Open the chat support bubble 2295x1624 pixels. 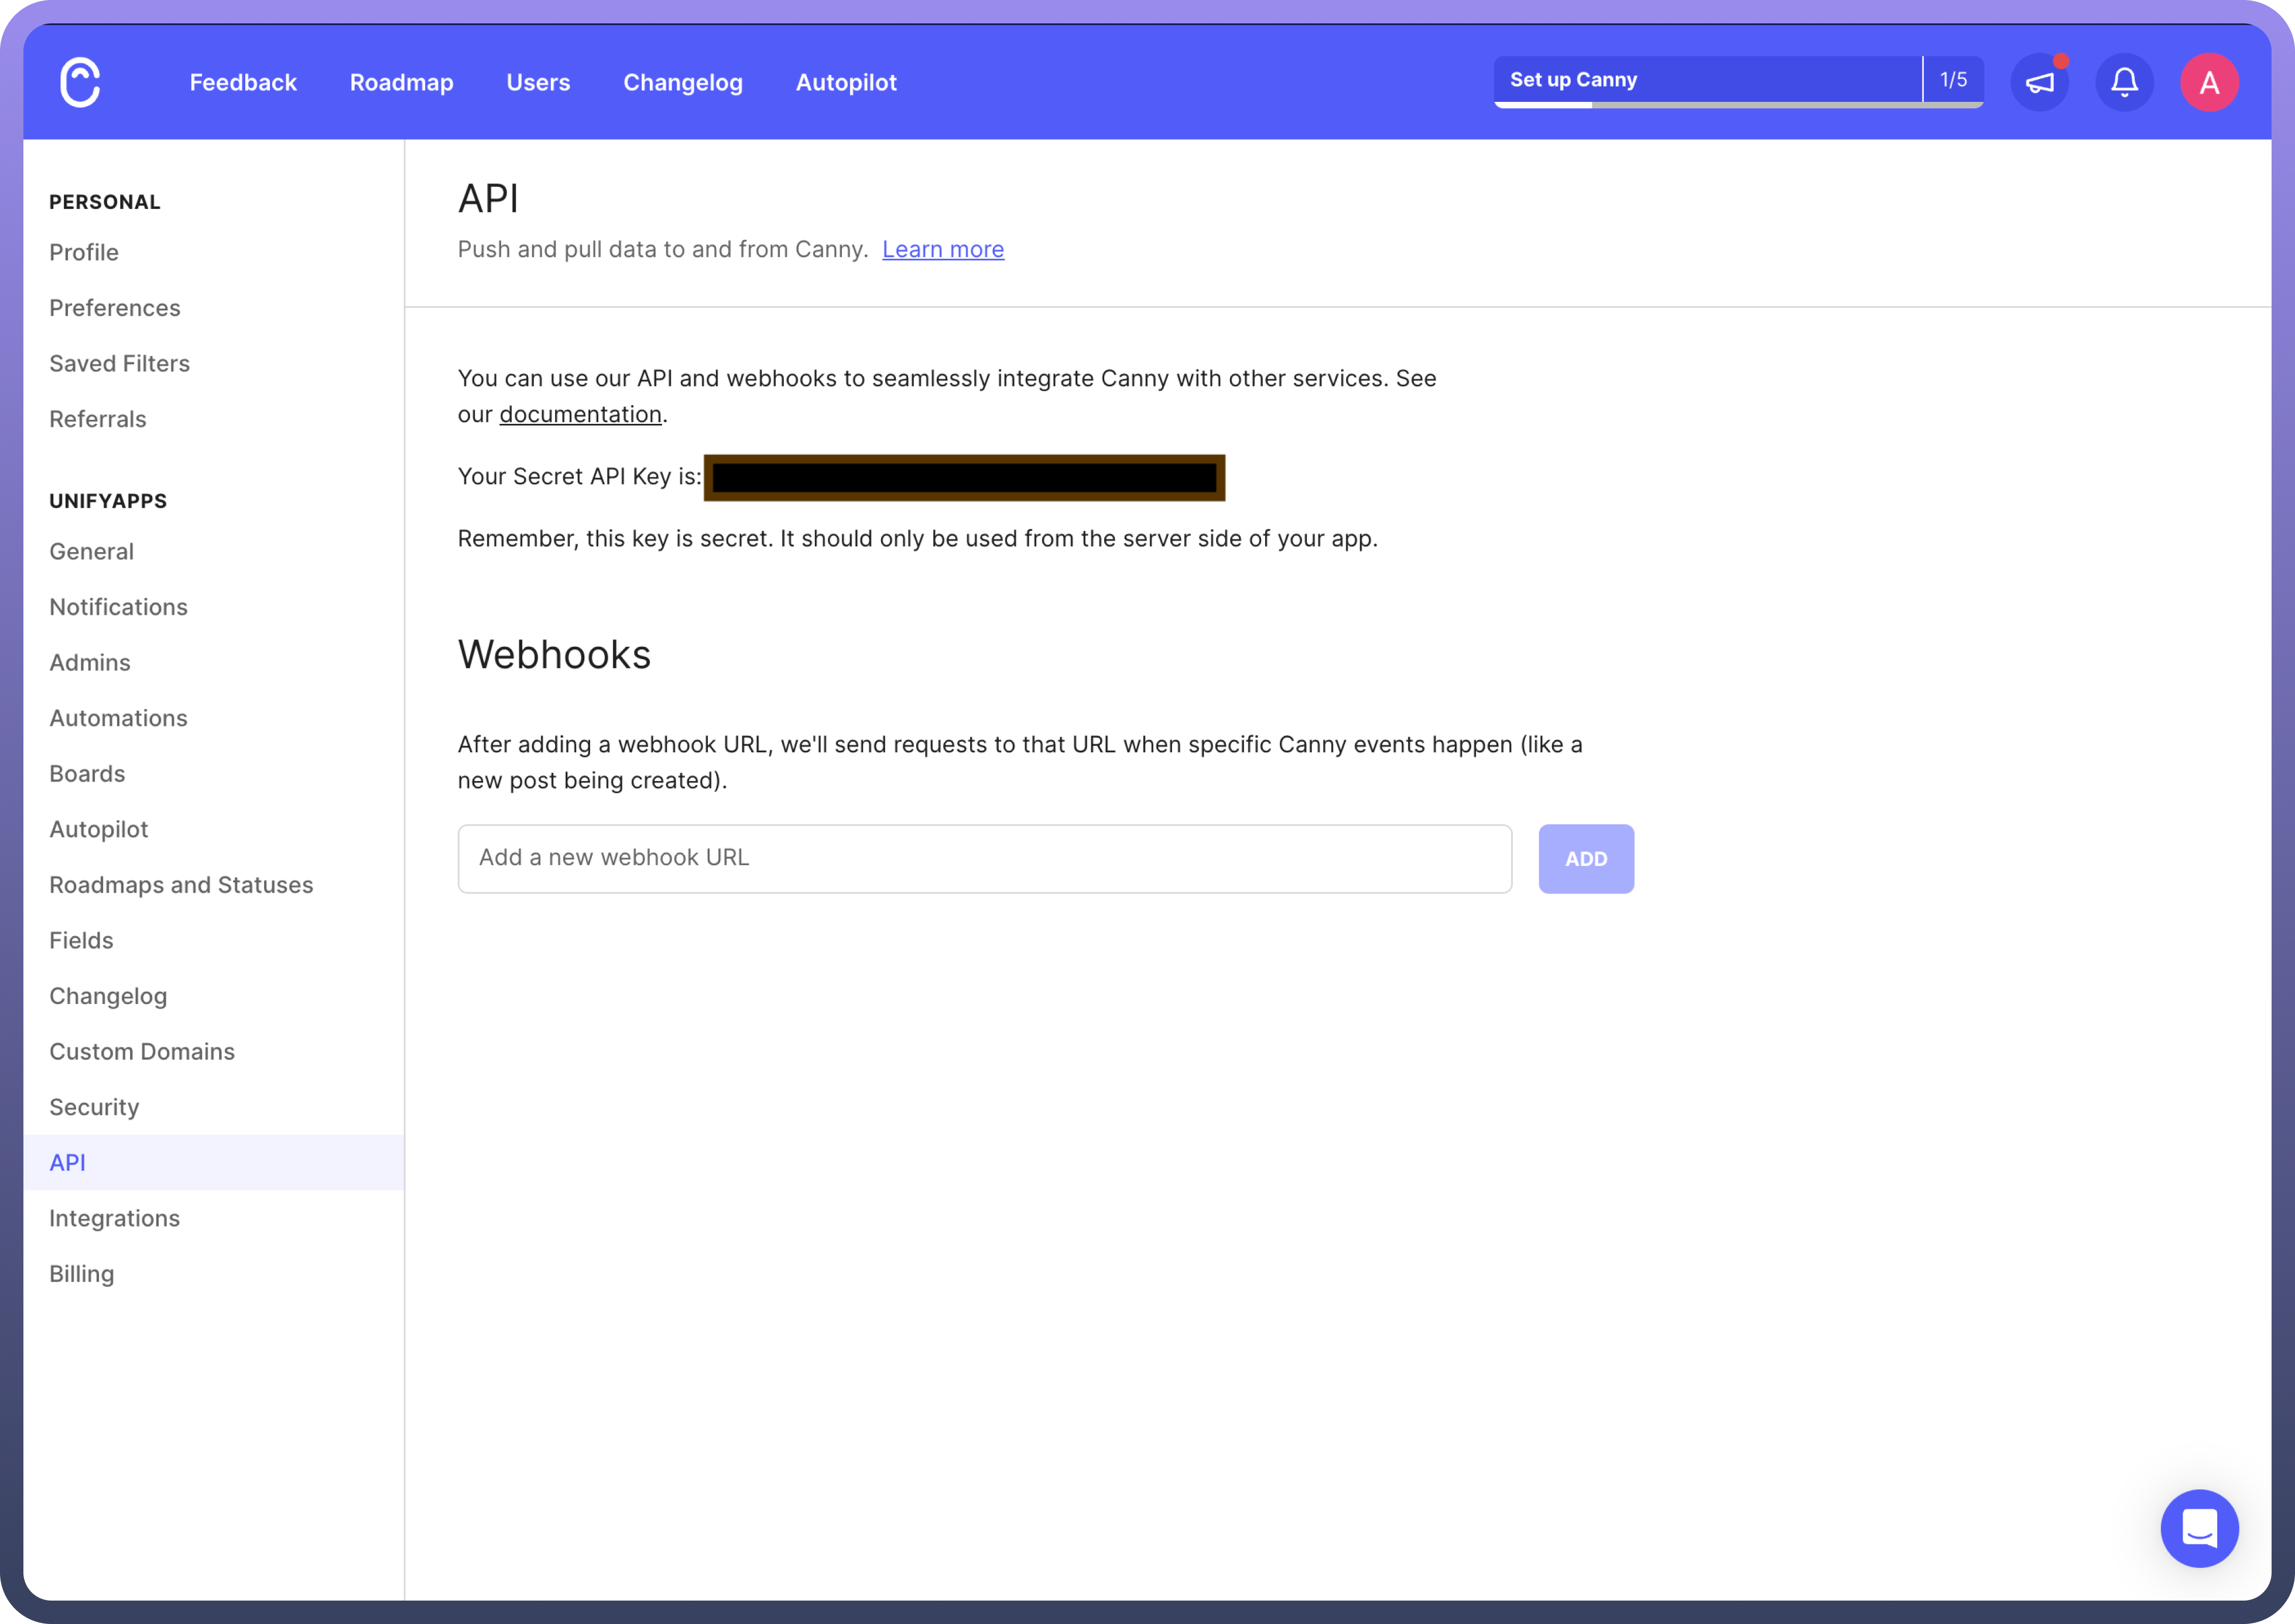point(2199,1528)
